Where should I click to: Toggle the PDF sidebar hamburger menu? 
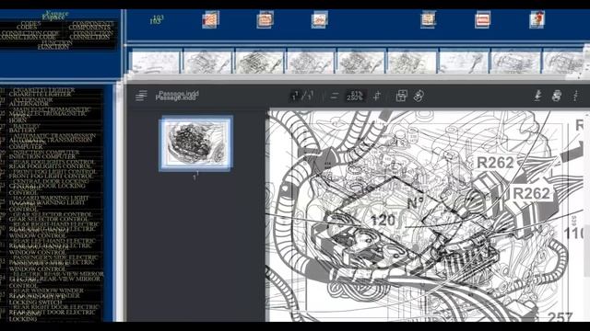click(x=141, y=96)
